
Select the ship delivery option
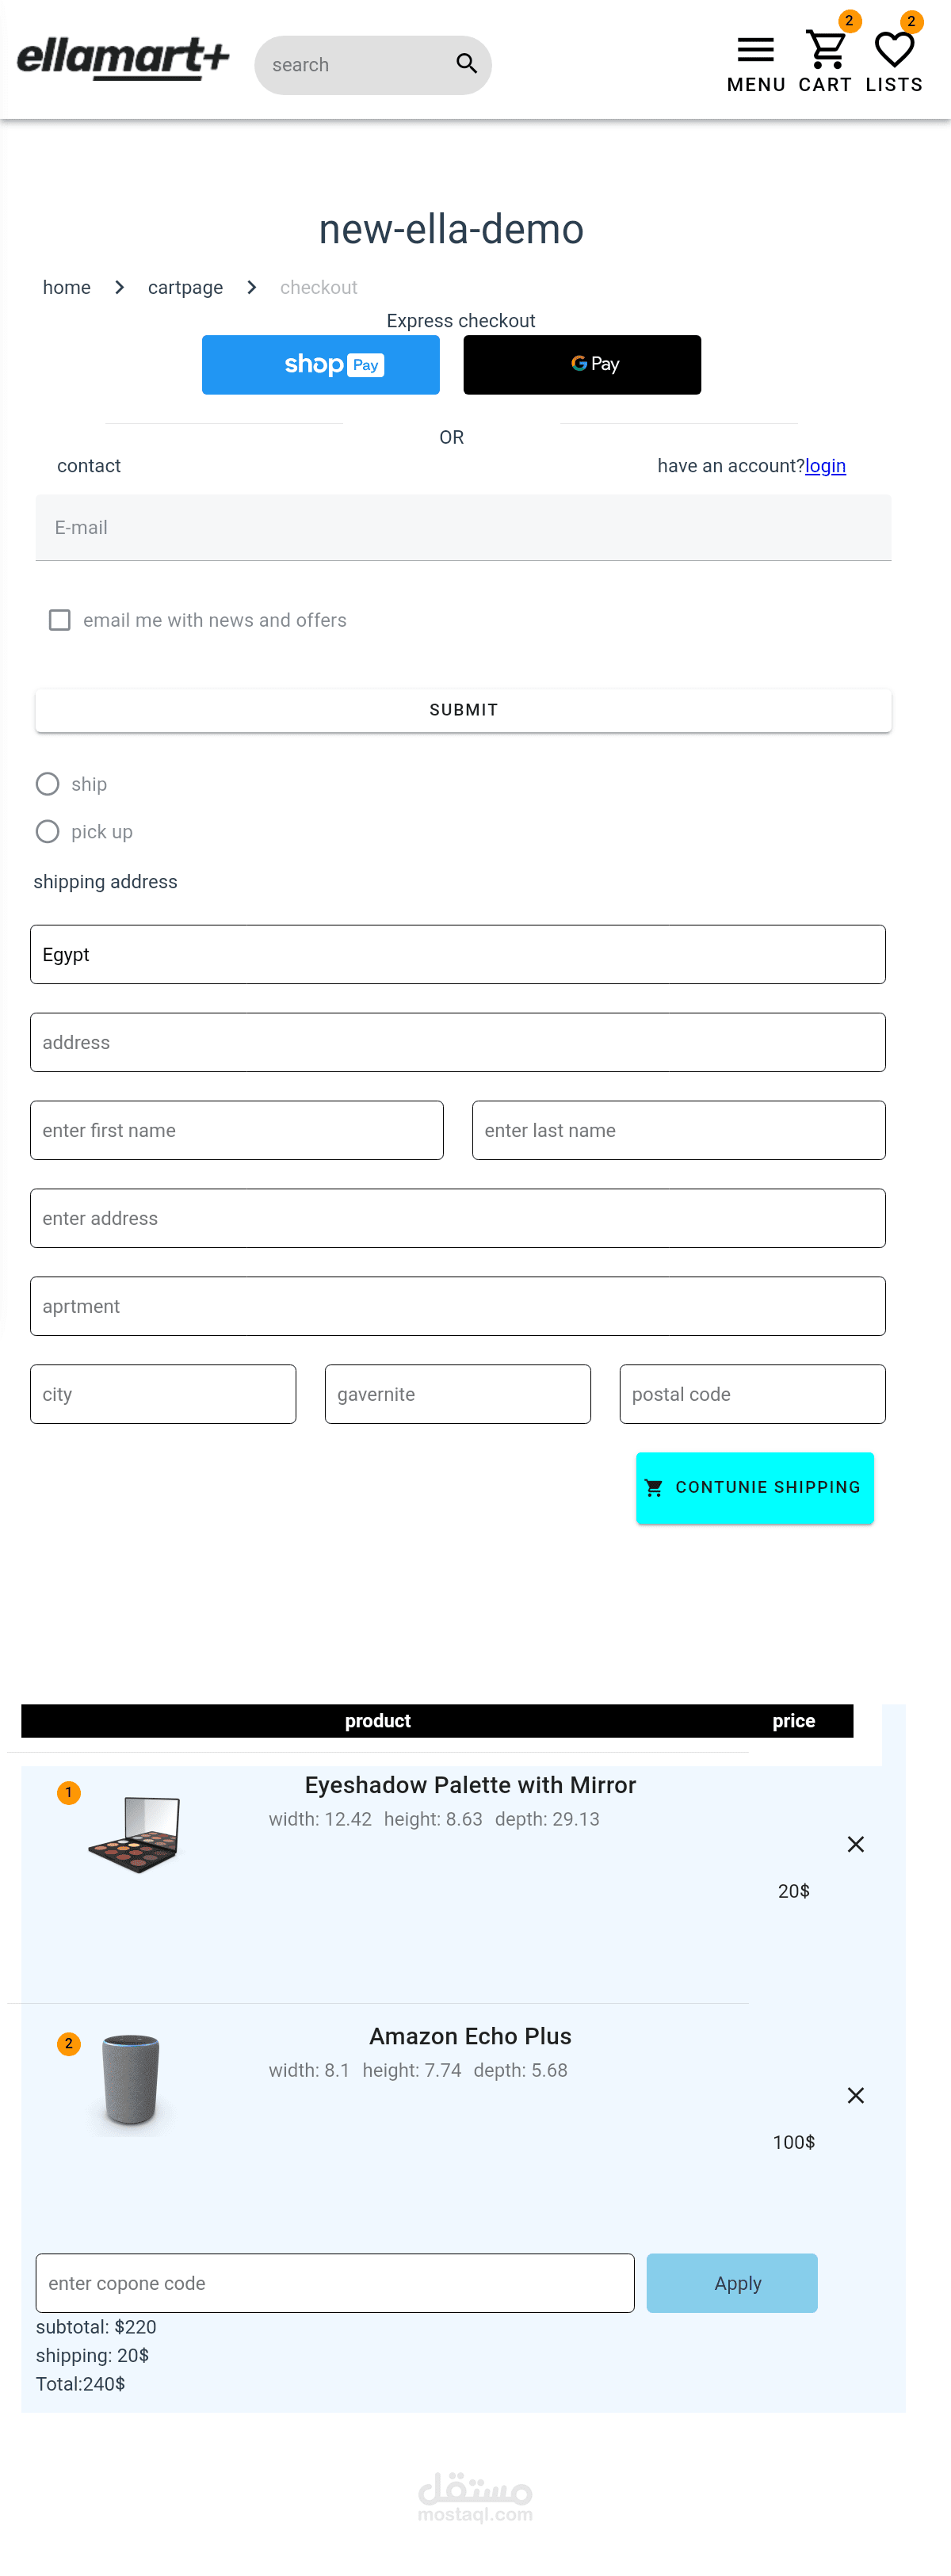[x=48, y=784]
